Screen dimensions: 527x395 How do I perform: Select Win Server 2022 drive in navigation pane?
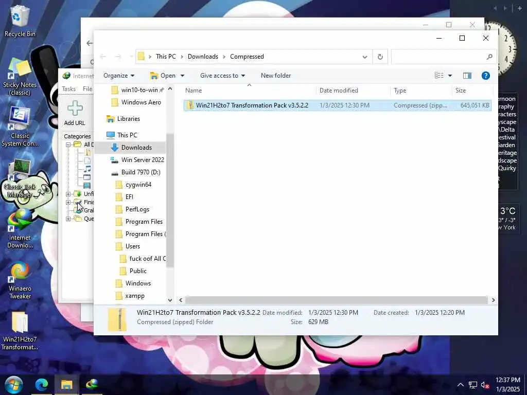(138, 160)
